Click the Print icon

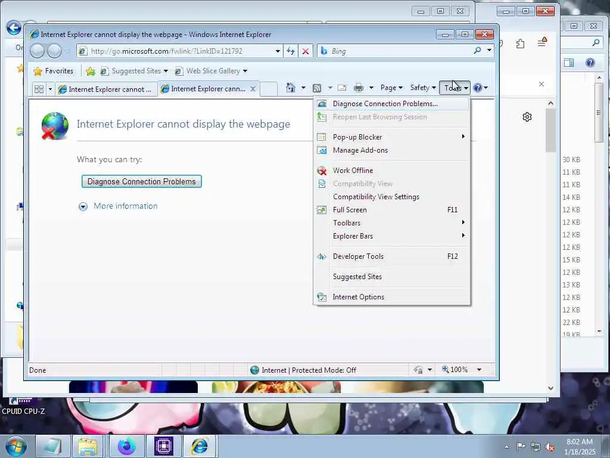(358, 88)
